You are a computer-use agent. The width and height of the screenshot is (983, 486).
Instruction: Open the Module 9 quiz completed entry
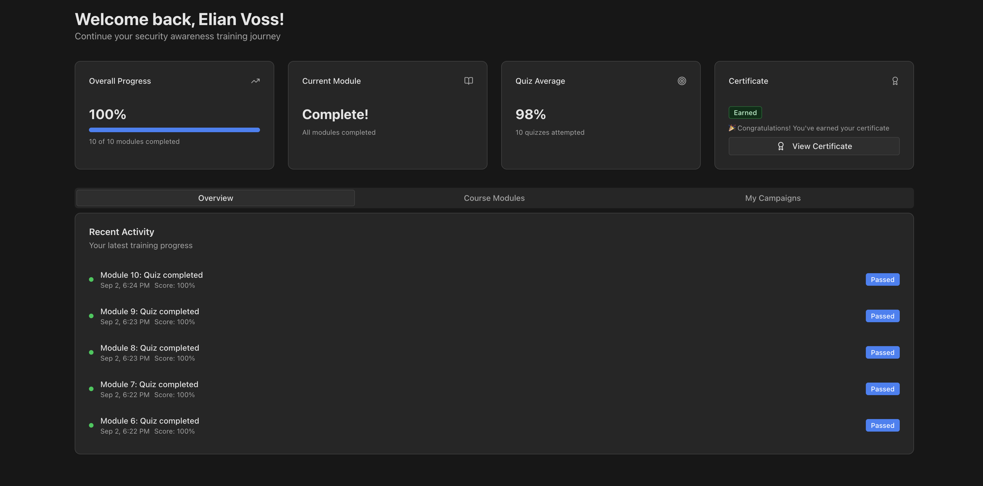[x=150, y=312]
